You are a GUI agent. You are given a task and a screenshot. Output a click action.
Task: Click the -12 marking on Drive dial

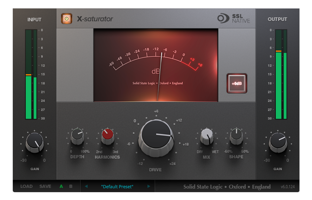click(140, 164)
